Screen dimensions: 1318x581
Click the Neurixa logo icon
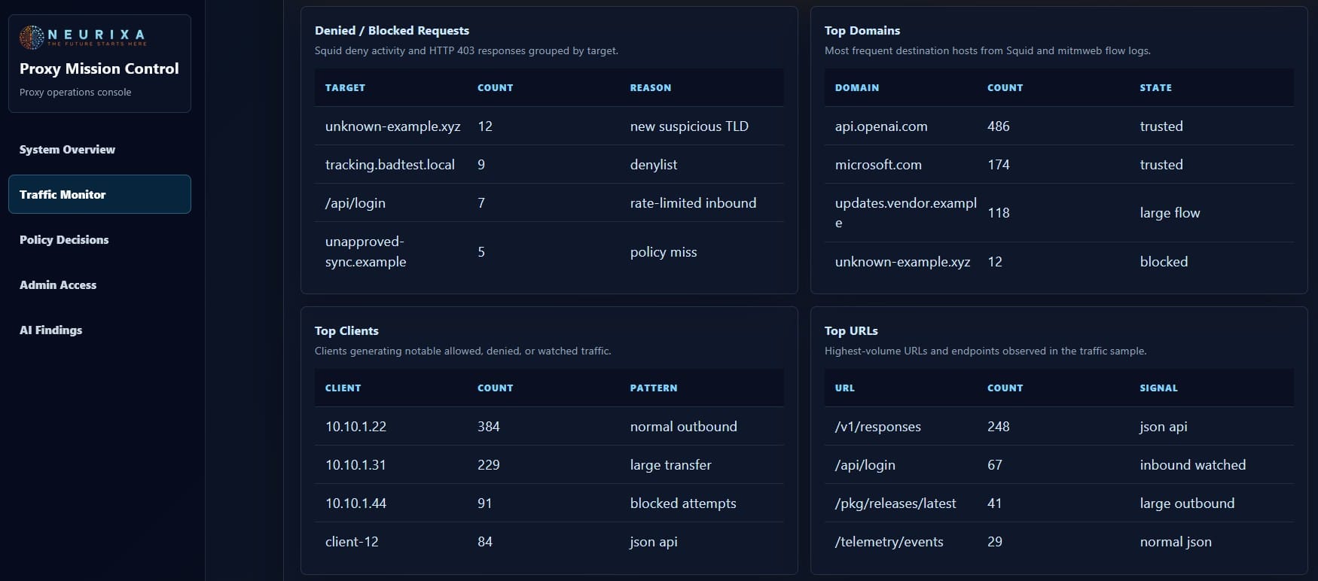coord(32,37)
